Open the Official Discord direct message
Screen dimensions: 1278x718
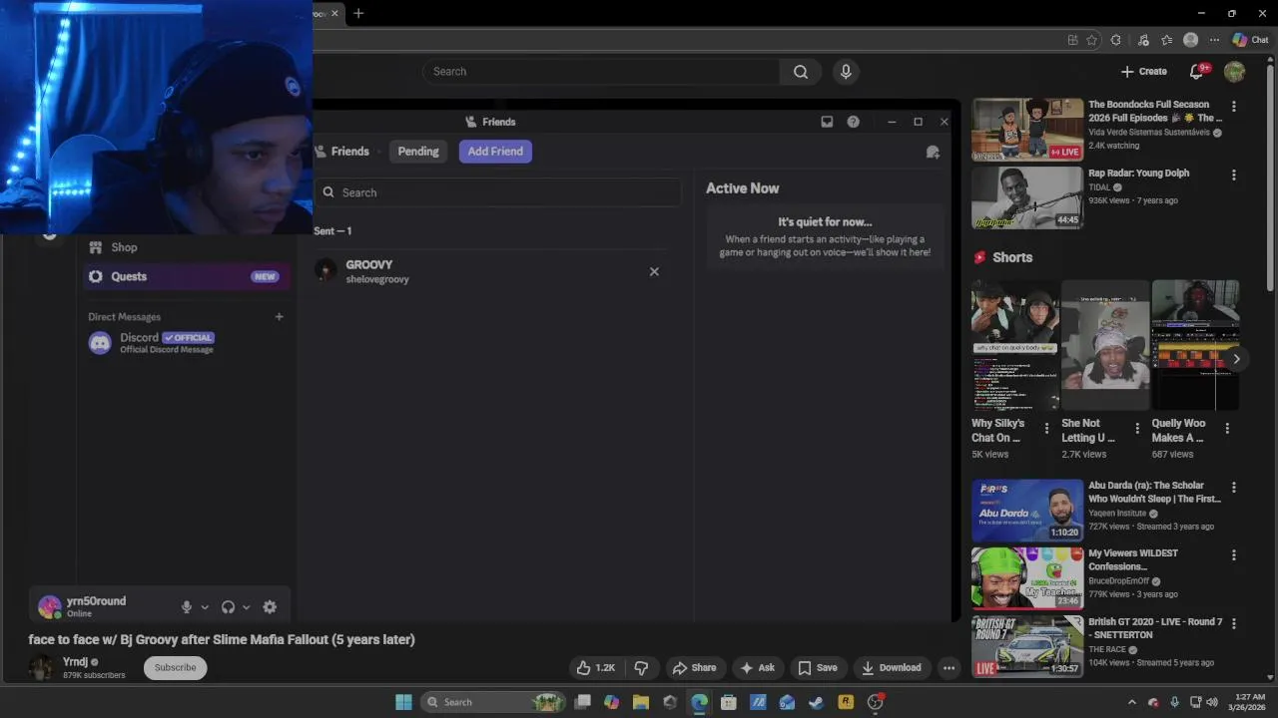tap(186, 343)
